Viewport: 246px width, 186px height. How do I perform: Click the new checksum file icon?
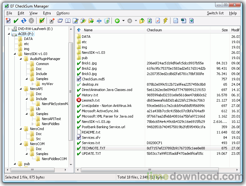(x=8, y=21)
